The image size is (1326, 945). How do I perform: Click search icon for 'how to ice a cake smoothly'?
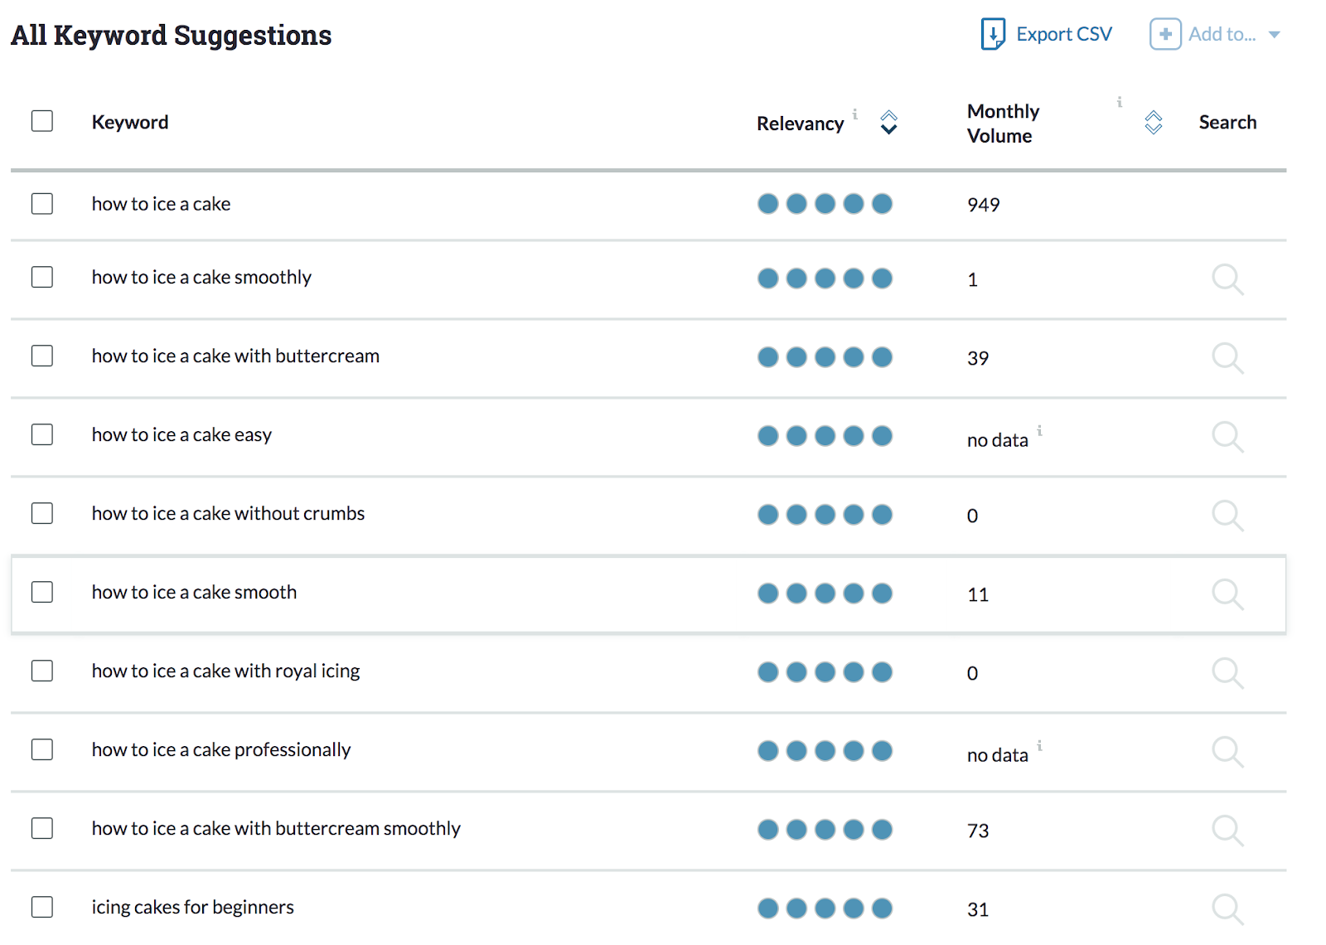click(1227, 279)
